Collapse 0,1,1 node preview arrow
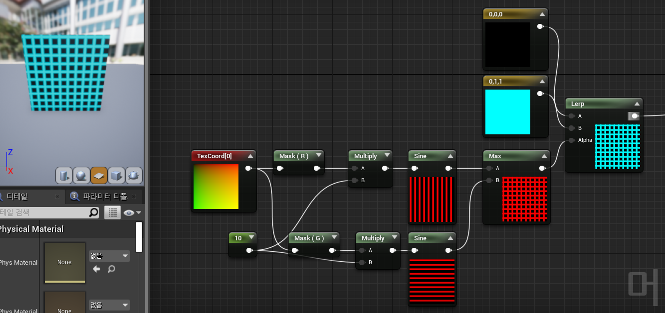Screen dimensions: 665x313 tap(542, 81)
